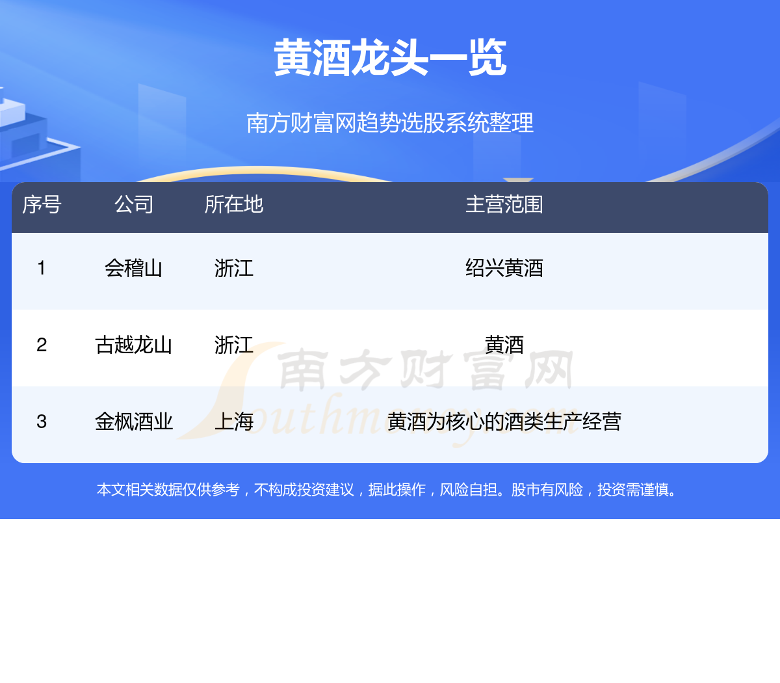Click 浙江 in the 古越龙山 row
The height and width of the screenshot is (683, 780).
[234, 345]
